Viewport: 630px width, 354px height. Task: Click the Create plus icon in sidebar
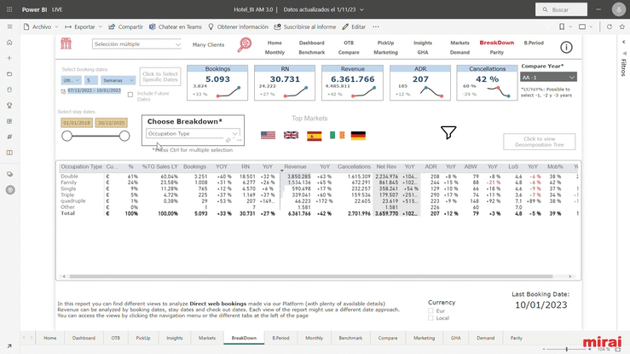(x=9, y=58)
